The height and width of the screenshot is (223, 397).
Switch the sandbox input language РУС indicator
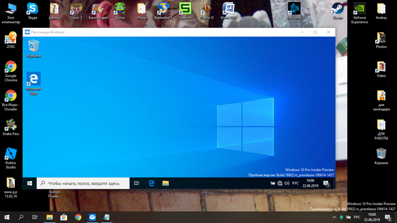(295, 183)
